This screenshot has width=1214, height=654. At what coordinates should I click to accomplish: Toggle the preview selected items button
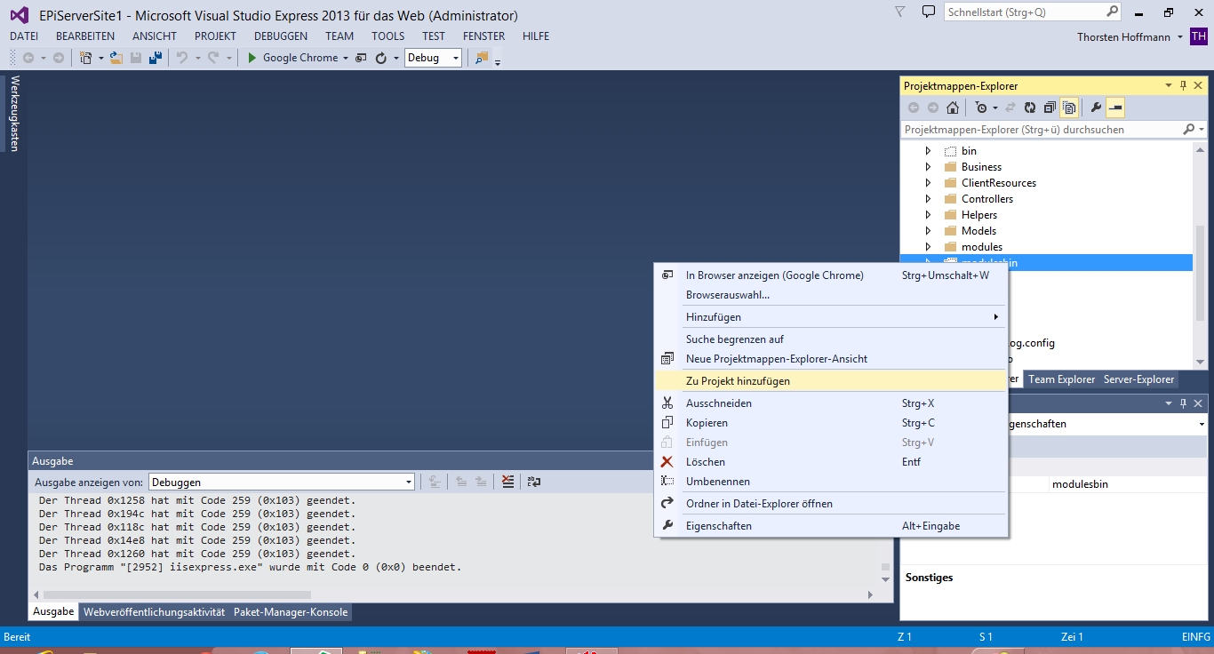point(1116,108)
